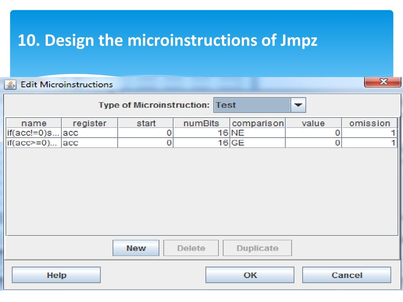Click the Duplicate button
The height and width of the screenshot is (302, 403).
point(257,248)
